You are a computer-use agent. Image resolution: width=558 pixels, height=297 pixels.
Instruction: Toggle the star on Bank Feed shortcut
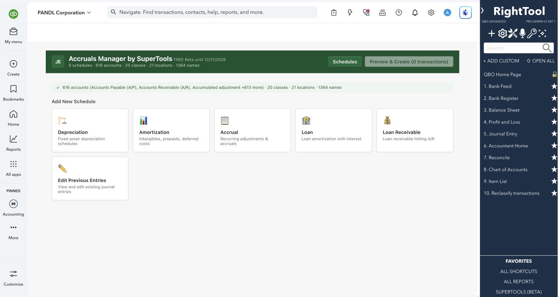pyautogui.click(x=554, y=86)
